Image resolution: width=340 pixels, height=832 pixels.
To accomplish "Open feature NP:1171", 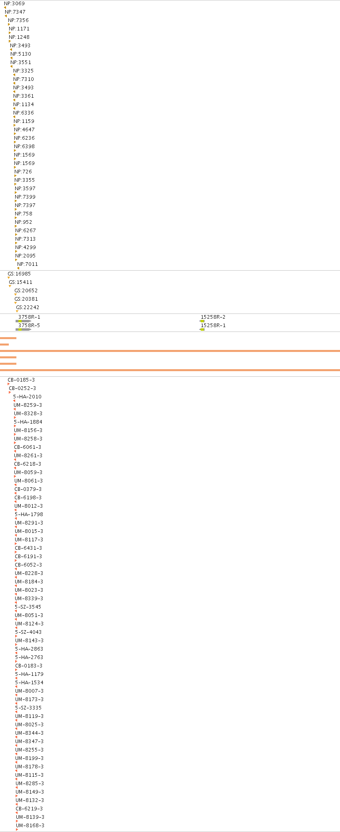I will pos(19,29).
